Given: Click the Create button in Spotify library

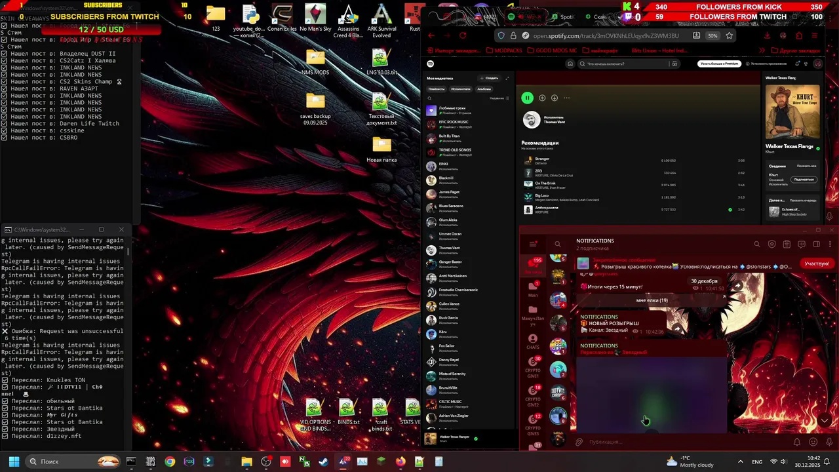Looking at the screenshot, I should coord(489,78).
